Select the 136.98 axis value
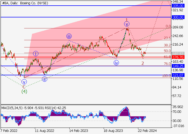Image resolution: width=188 pixels, height=134 pixels. [x=178, y=70]
